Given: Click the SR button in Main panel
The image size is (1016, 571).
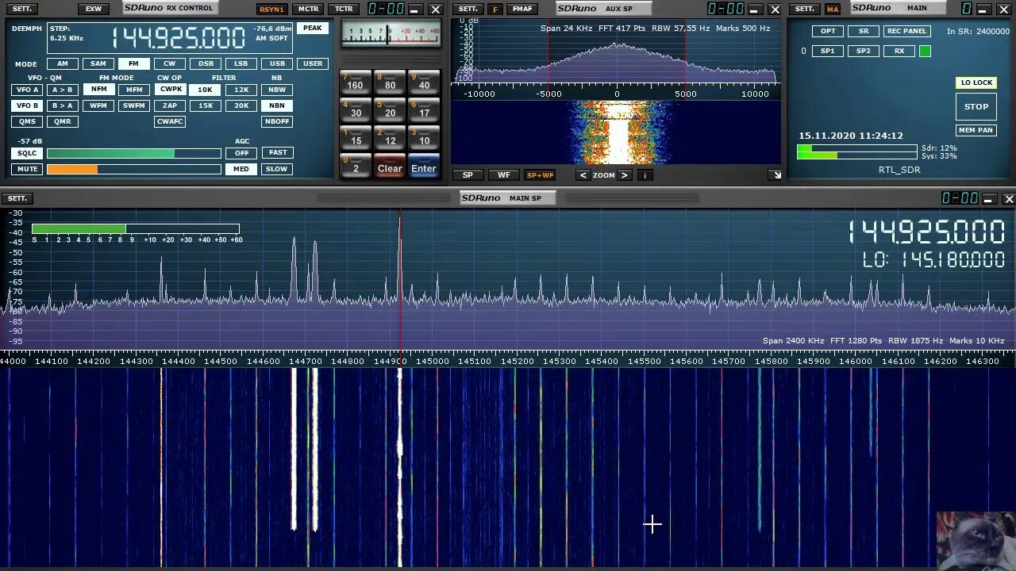Looking at the screenshot, I should [864, 31].
